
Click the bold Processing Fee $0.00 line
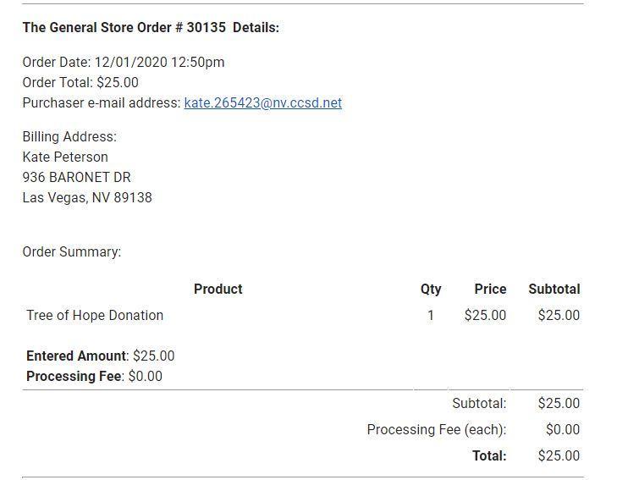click(94, 377)
